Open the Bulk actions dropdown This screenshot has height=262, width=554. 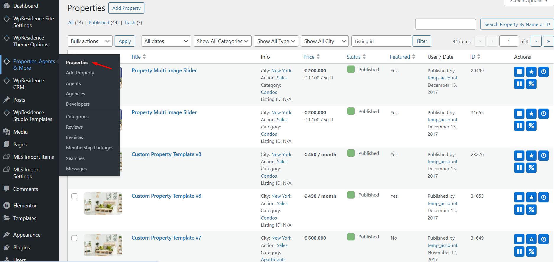(90, 41)
